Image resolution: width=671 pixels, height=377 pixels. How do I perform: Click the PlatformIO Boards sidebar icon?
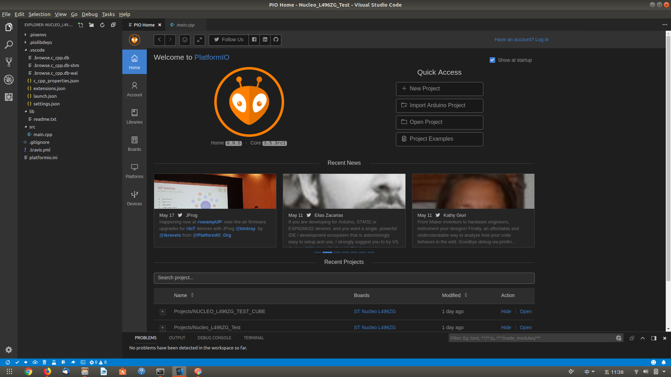pos(134,143)
